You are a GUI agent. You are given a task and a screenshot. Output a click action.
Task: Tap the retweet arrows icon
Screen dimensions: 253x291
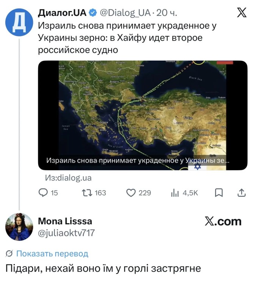87,193
